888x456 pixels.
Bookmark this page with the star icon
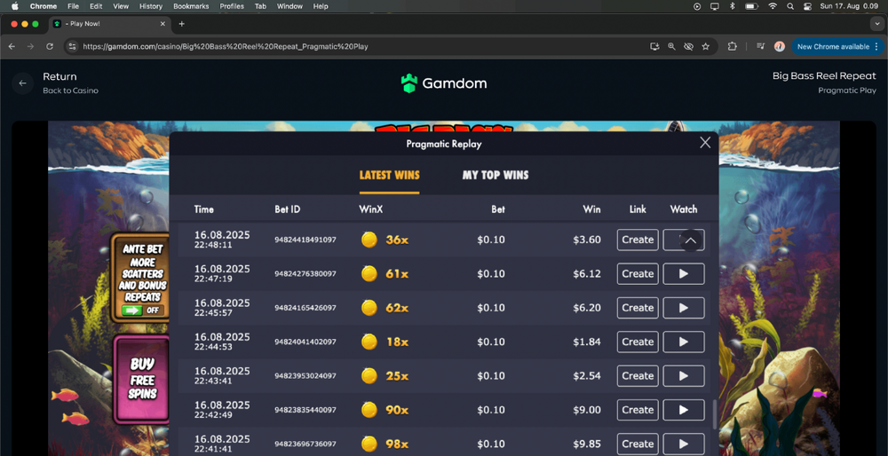706,46
